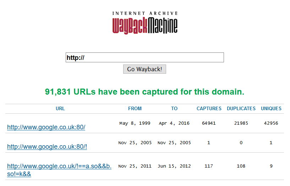Viewport: 290px width, 186px height.
Task: Open the http://www.google.co.uk:80/! link
Action: coord(47,147)
